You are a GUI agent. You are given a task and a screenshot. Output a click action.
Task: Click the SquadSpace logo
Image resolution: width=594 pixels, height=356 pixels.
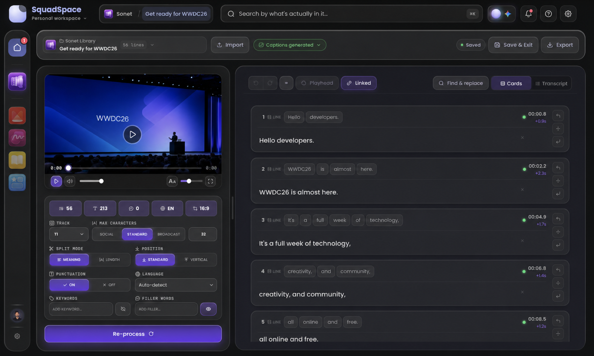click(17, 14)
